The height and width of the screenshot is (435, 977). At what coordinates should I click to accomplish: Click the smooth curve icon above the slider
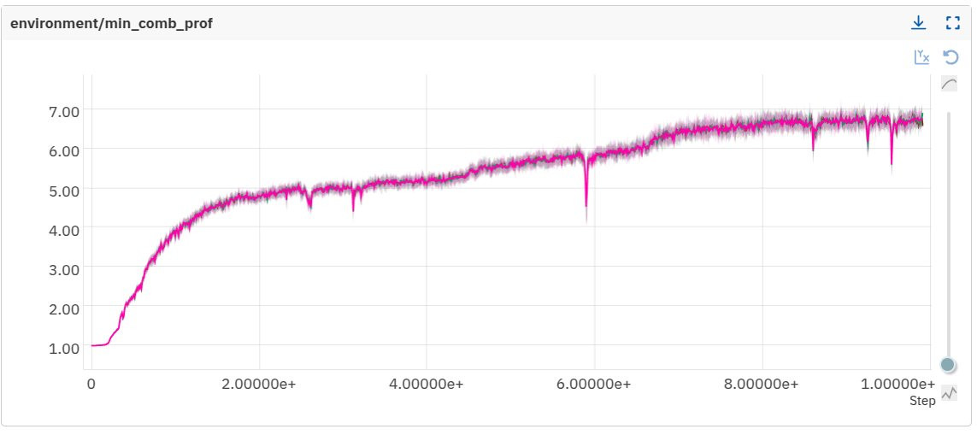[949, 84]
